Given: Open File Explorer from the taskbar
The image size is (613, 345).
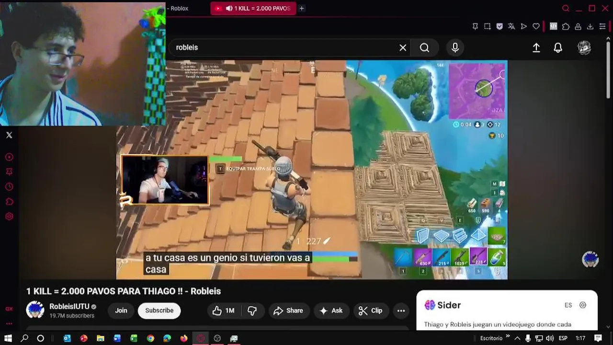Looking at the screenshot, I should pyautogui.click(x=101, y=338).
